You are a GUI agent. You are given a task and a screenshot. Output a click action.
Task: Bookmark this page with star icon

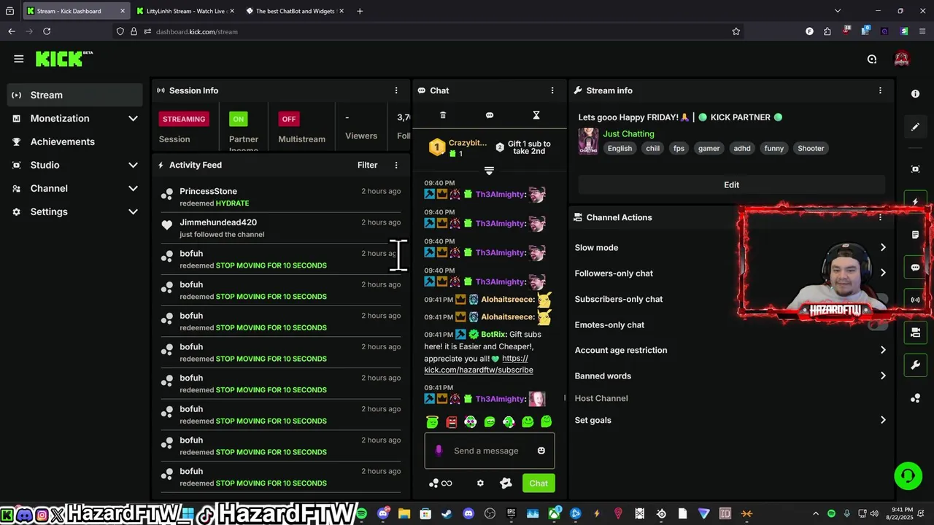[x=736, y=31]
